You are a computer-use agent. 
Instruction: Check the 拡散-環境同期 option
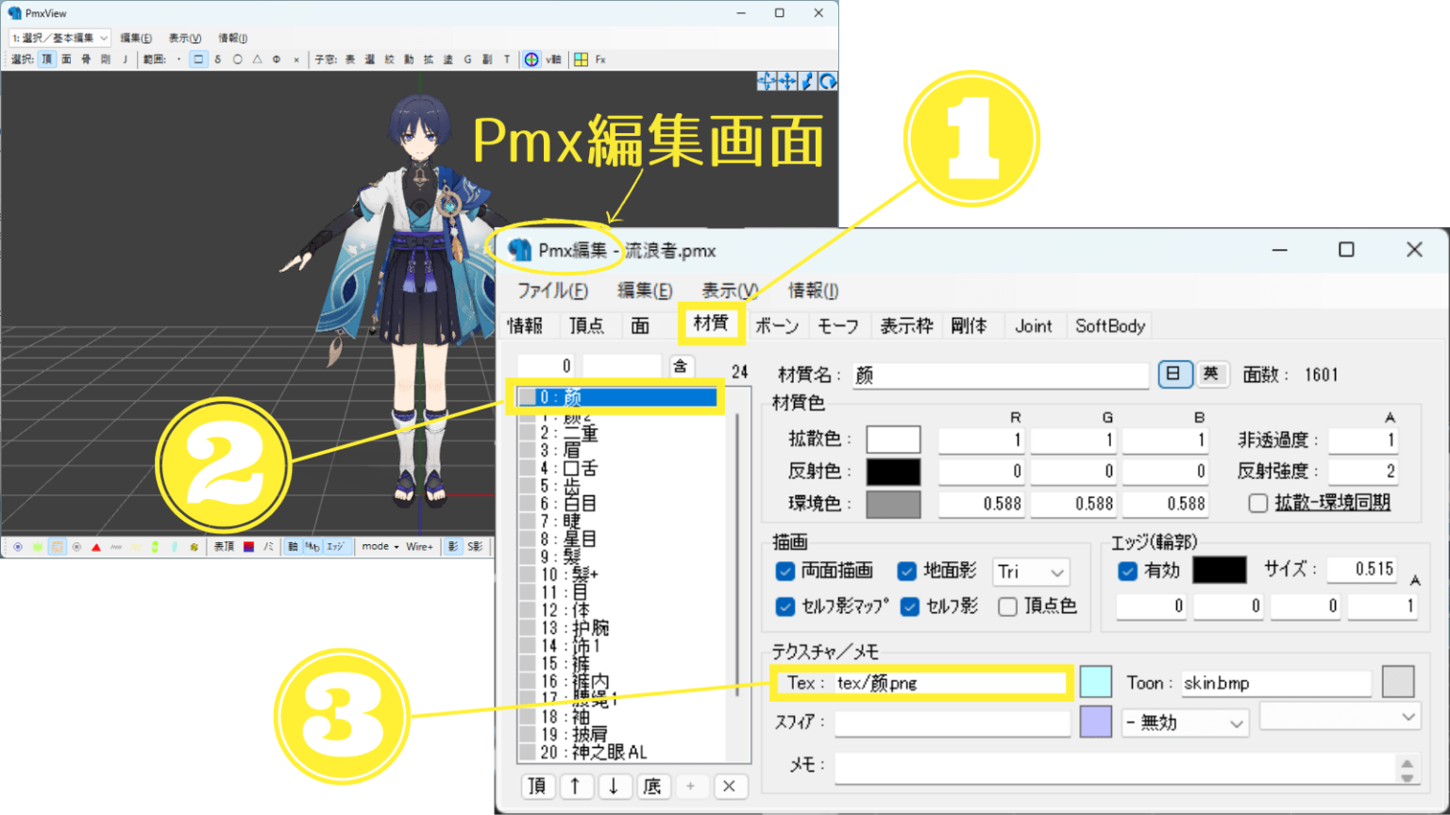1259,503
